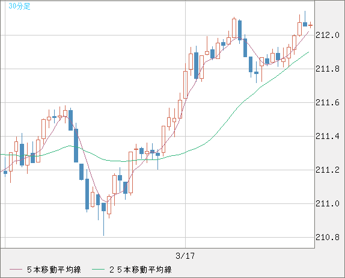Click the 3/17 date label
Viewport: 345px width, 278px height.
point(185,256)
